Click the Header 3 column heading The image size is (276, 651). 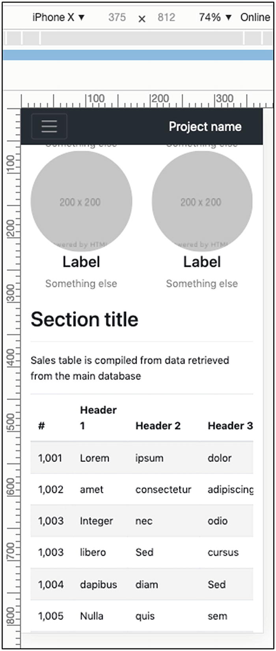(x=230, y=426)
